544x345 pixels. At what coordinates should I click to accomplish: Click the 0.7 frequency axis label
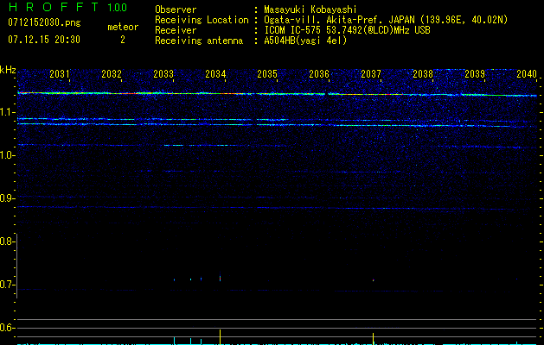click(x=7, y=285)
